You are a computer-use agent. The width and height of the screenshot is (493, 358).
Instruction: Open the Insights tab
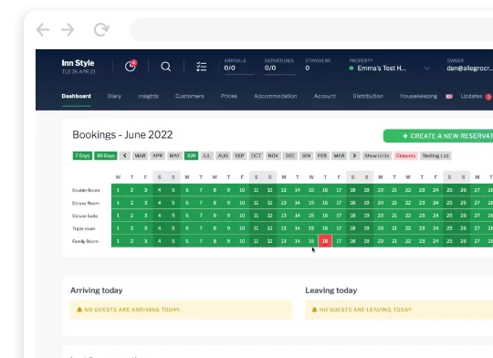pos(148,96)
